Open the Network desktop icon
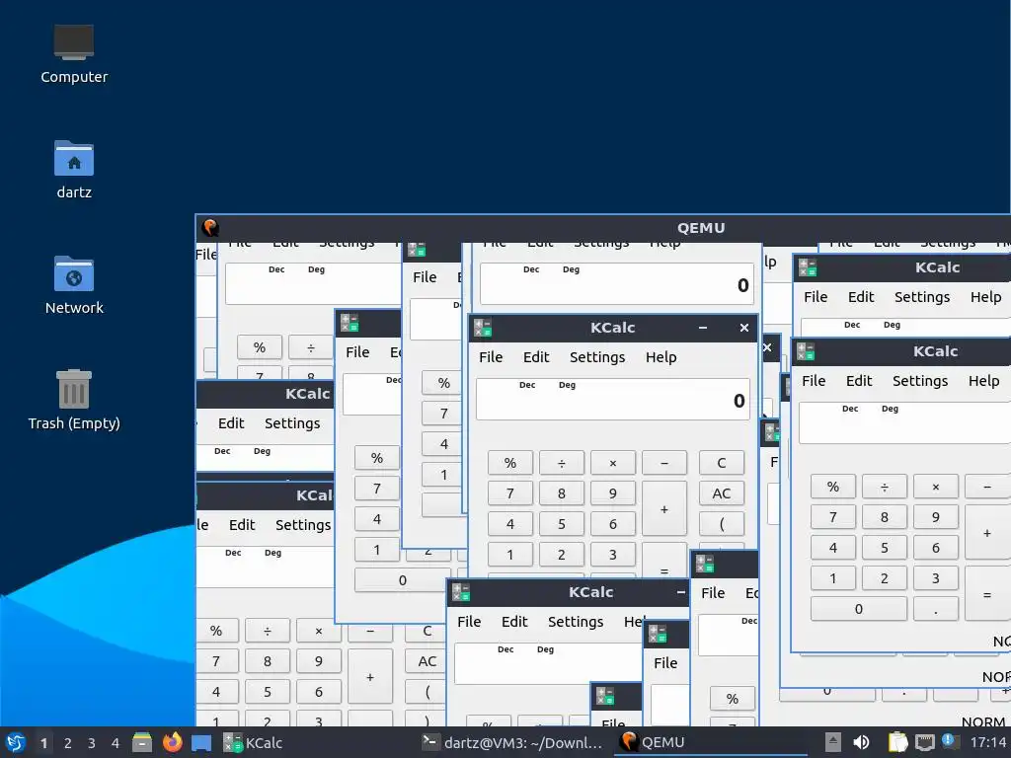Screen dimensions: 1011x758 pos(73,285)
